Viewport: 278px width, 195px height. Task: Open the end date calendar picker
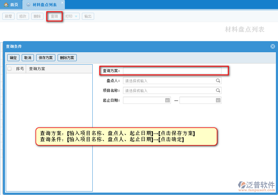218,100
